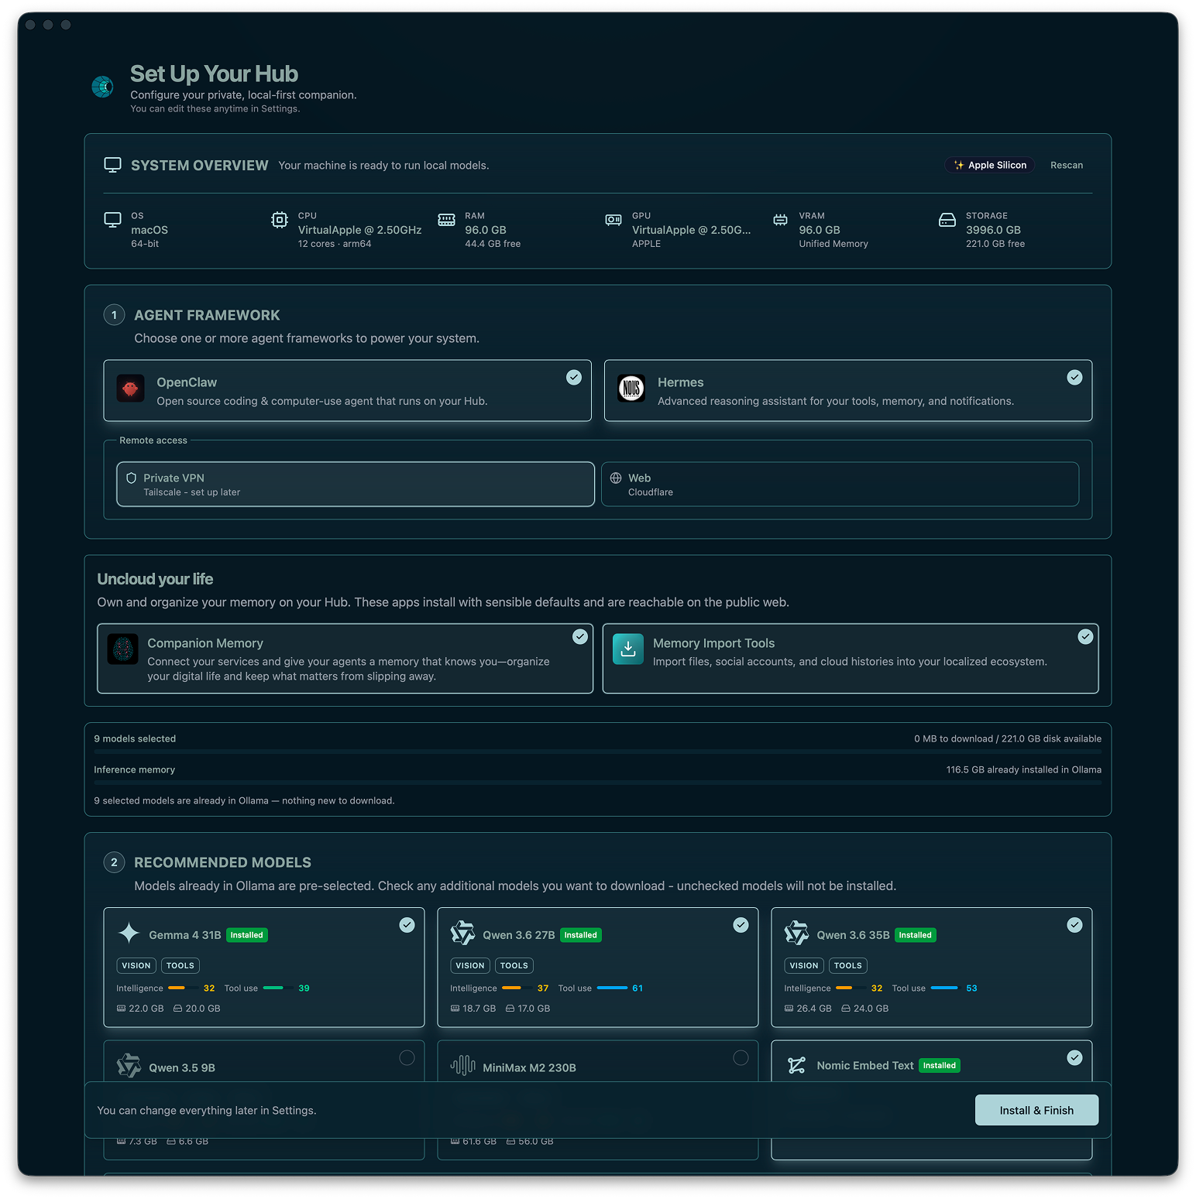
Task: Click the TOOLS tag on Qwen 3.6 35B
Action: pos(848,966)
